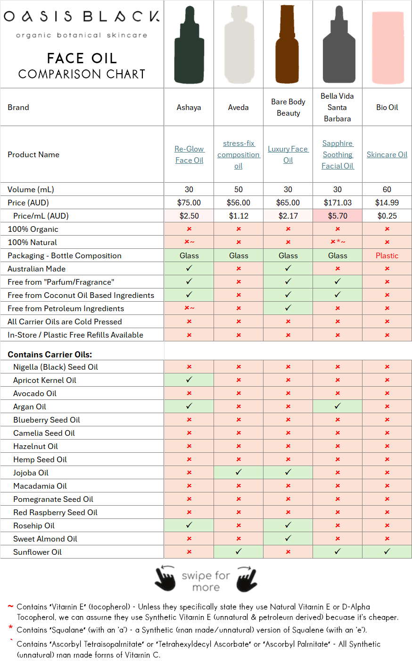The image size is (412, 661).
Task: Click Bare Body Beauty Australian Made check mark
Action: 288,268
